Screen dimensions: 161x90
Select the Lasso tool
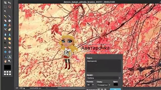pyautogui.click(x=10, y=7)
